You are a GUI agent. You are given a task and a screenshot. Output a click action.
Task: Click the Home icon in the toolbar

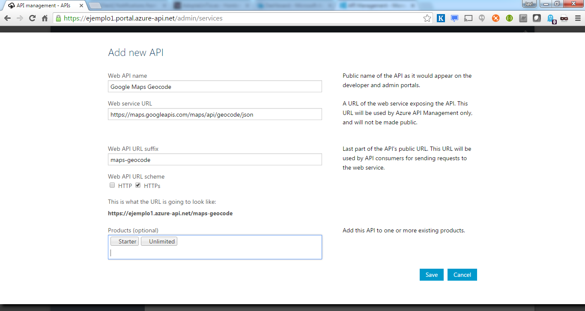45,18
